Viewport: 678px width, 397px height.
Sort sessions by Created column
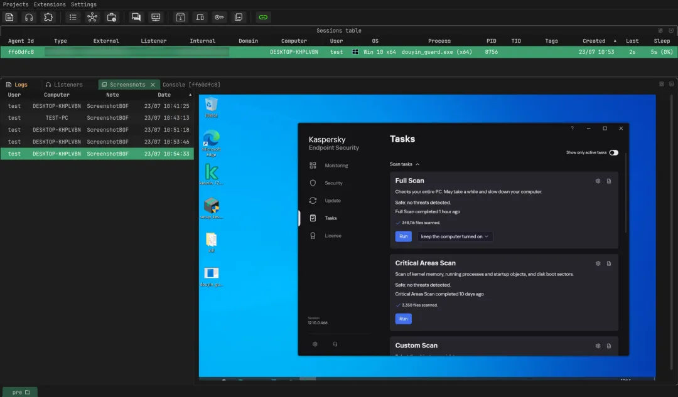pos(594,41)
